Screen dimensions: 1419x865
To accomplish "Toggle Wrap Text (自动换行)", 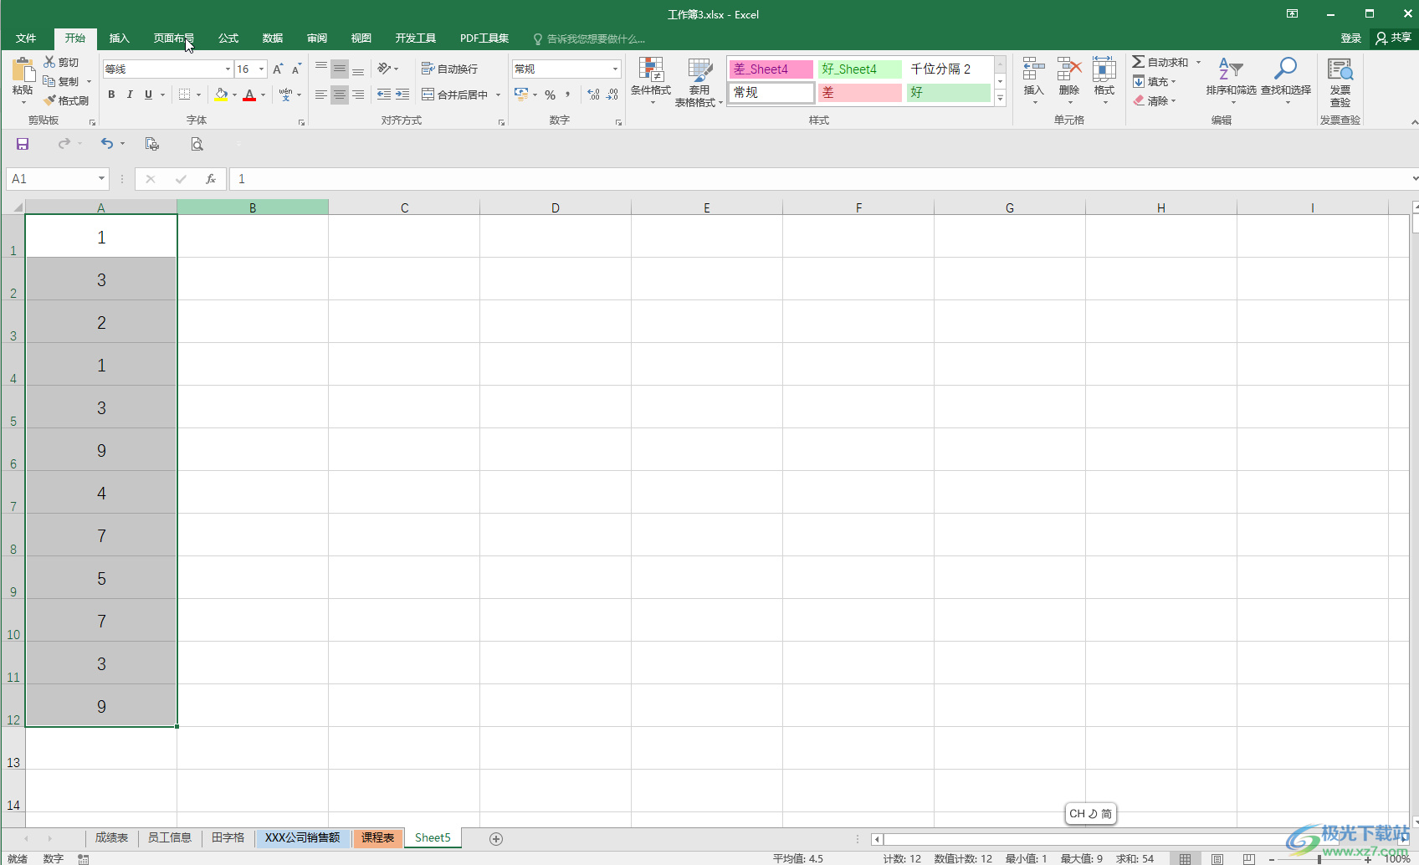I will pos(449,69).
